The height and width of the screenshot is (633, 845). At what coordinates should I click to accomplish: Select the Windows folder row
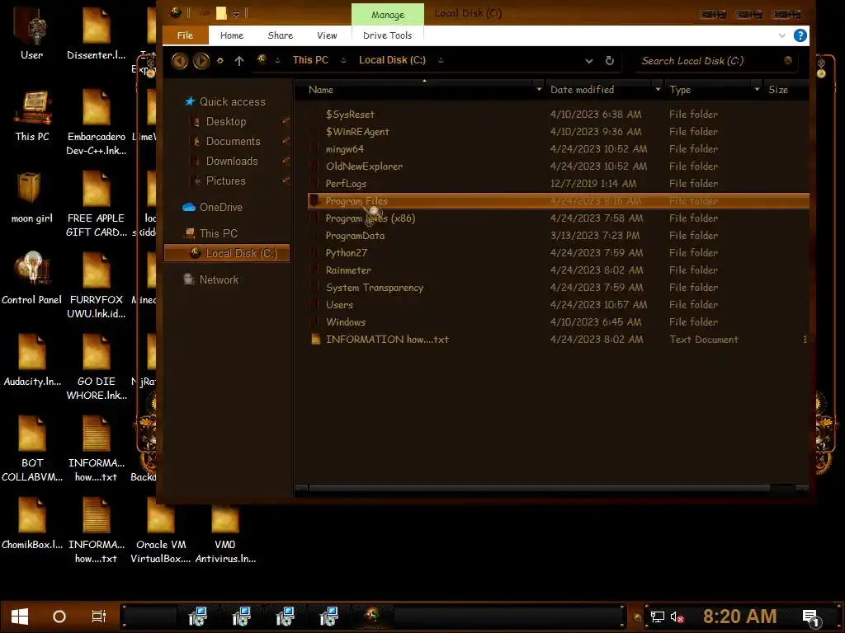(559, 322)
